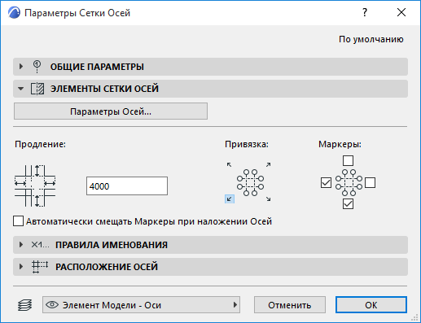The width and height of the screenshot is (421, 323).
Task: Click the layers stack icon
Action: click(24, 305)
